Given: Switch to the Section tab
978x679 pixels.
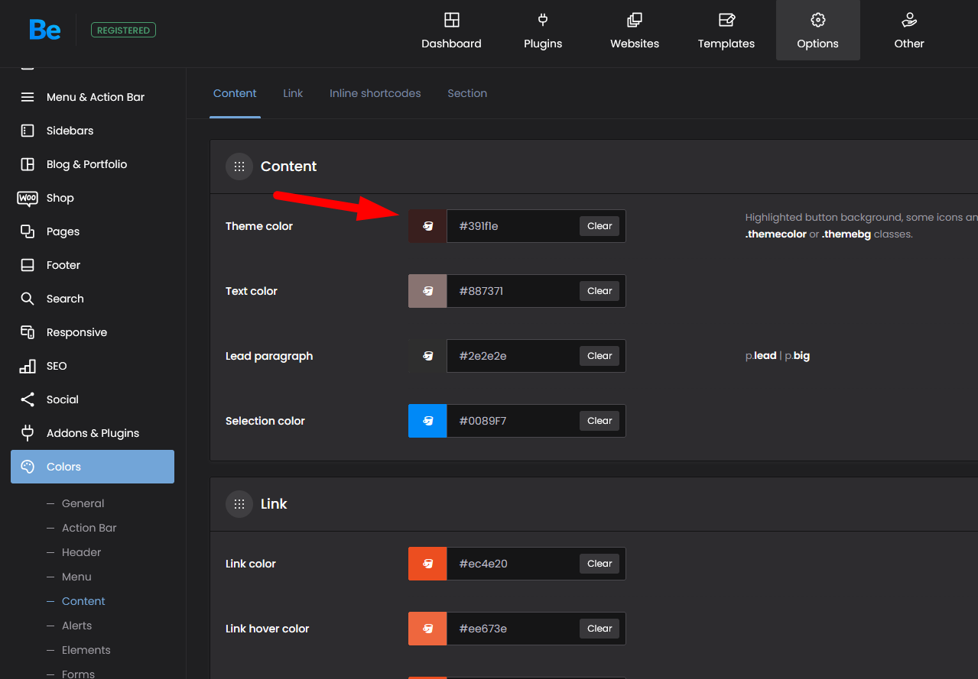Looking at the screenshot, I should coord(467,93).
